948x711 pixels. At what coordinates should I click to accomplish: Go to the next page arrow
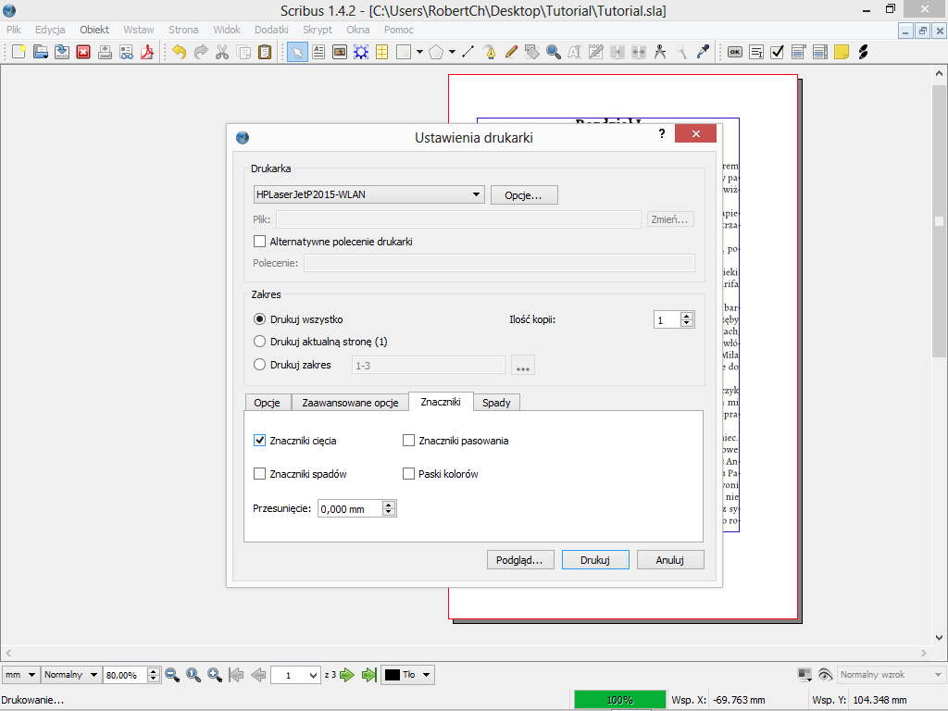[348, 675]
